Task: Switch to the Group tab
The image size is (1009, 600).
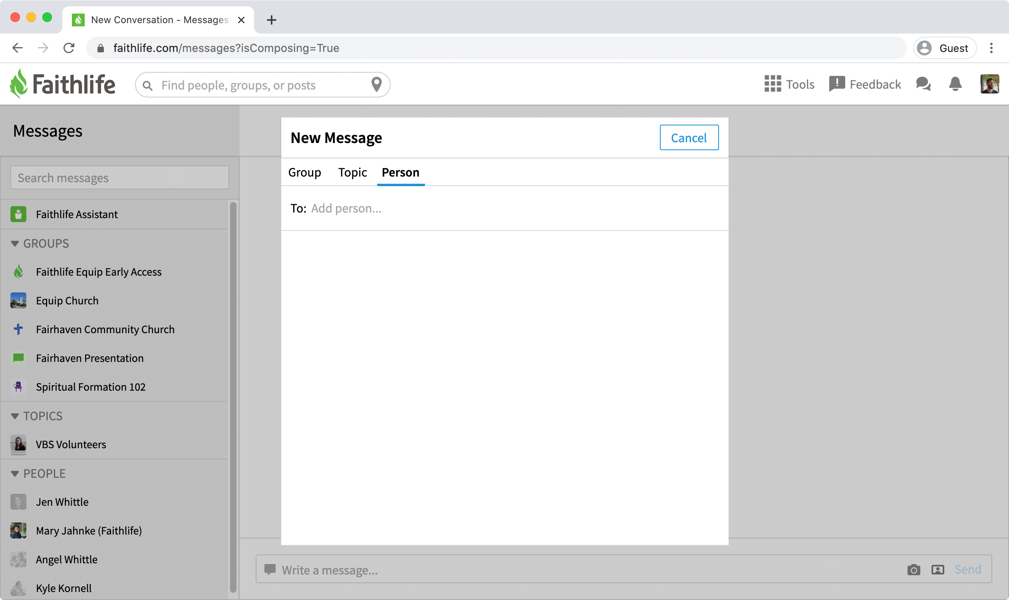Action: [304, 172]
